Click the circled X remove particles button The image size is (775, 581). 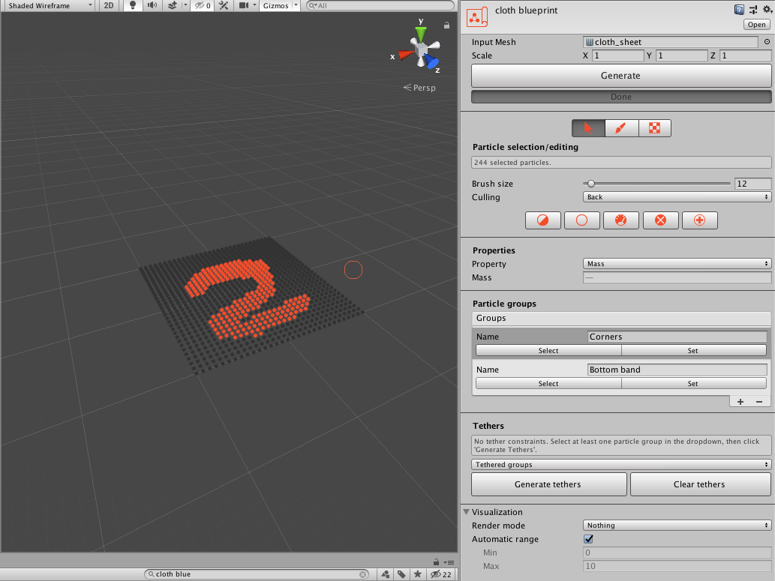click(x=660, y=220)
